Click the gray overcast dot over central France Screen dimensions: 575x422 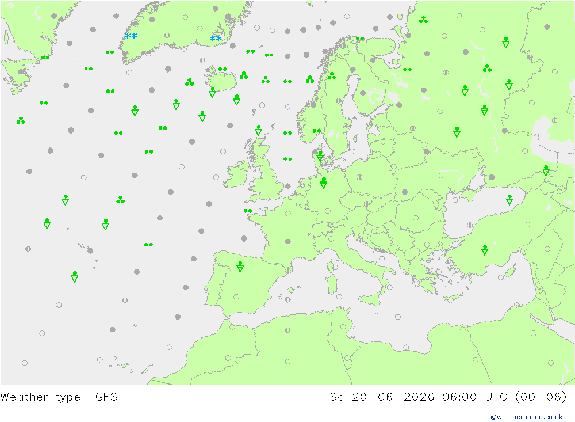tap(288, 241)
